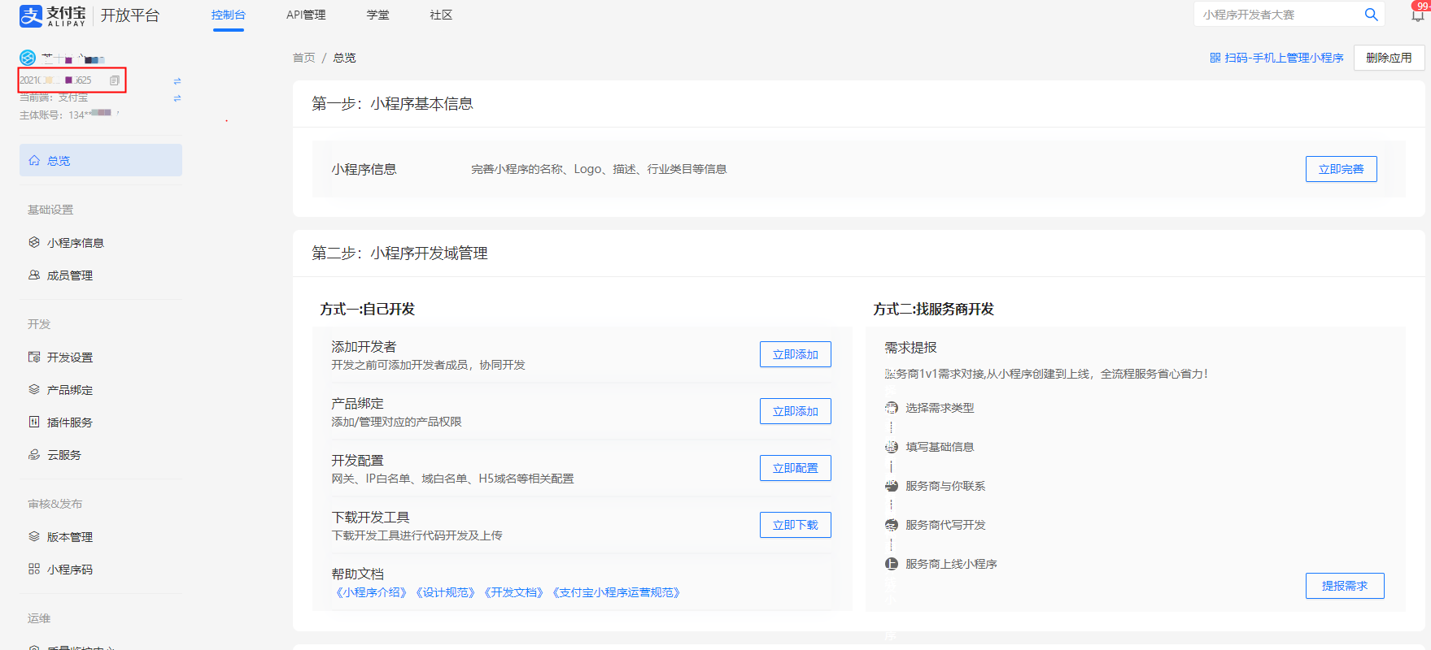Click the 方式二:找服务商开发 heading
Viewport: 1431px width, 650px height.
[933, 309]
